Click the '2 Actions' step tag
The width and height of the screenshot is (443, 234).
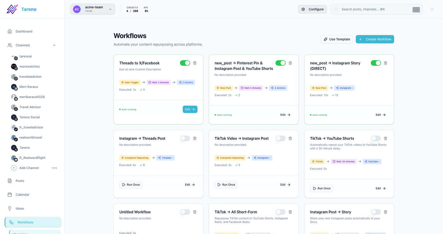186,82
